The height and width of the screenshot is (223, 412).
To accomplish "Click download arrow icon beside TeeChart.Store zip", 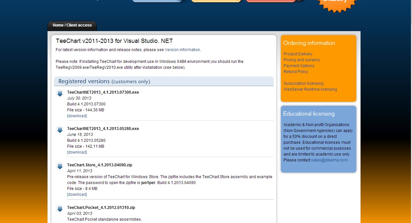I will [x=60, y=166].
